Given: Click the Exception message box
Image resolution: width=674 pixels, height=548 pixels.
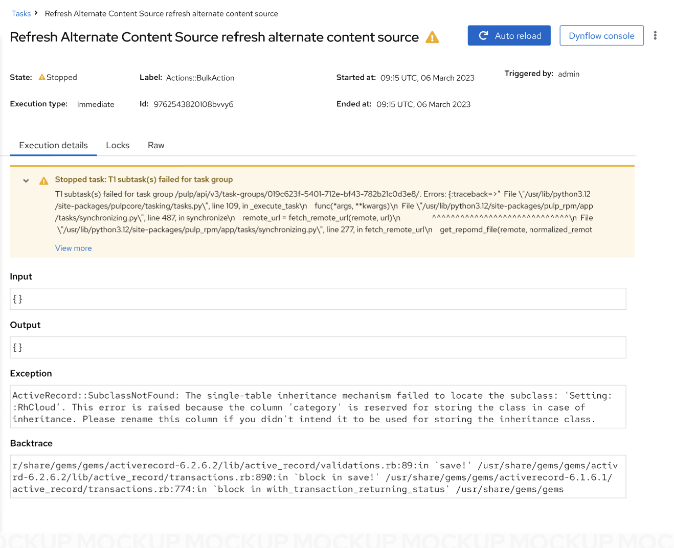Looking at the screenshot, I should click(318, 407).
